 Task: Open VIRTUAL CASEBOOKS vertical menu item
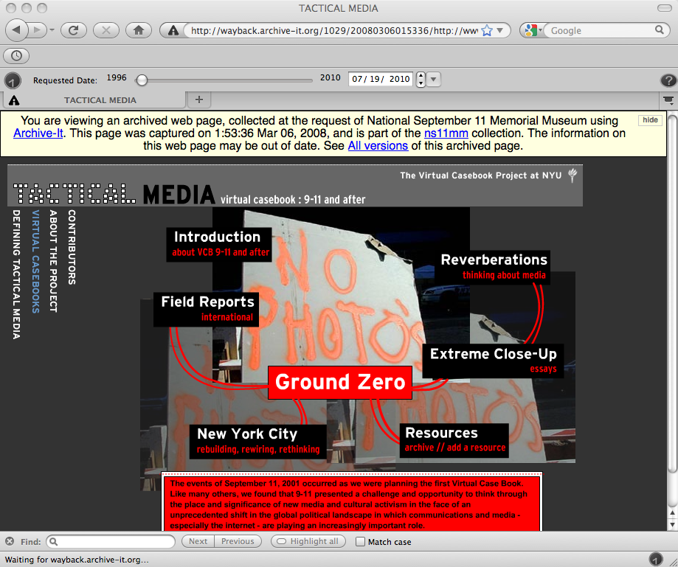tap(35, 262)
